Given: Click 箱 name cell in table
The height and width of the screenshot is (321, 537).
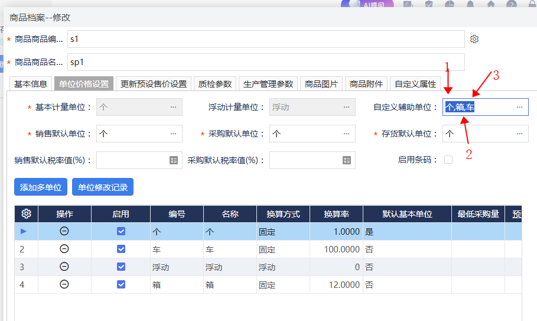Looking at the screenshot, I should pos(230,285).
